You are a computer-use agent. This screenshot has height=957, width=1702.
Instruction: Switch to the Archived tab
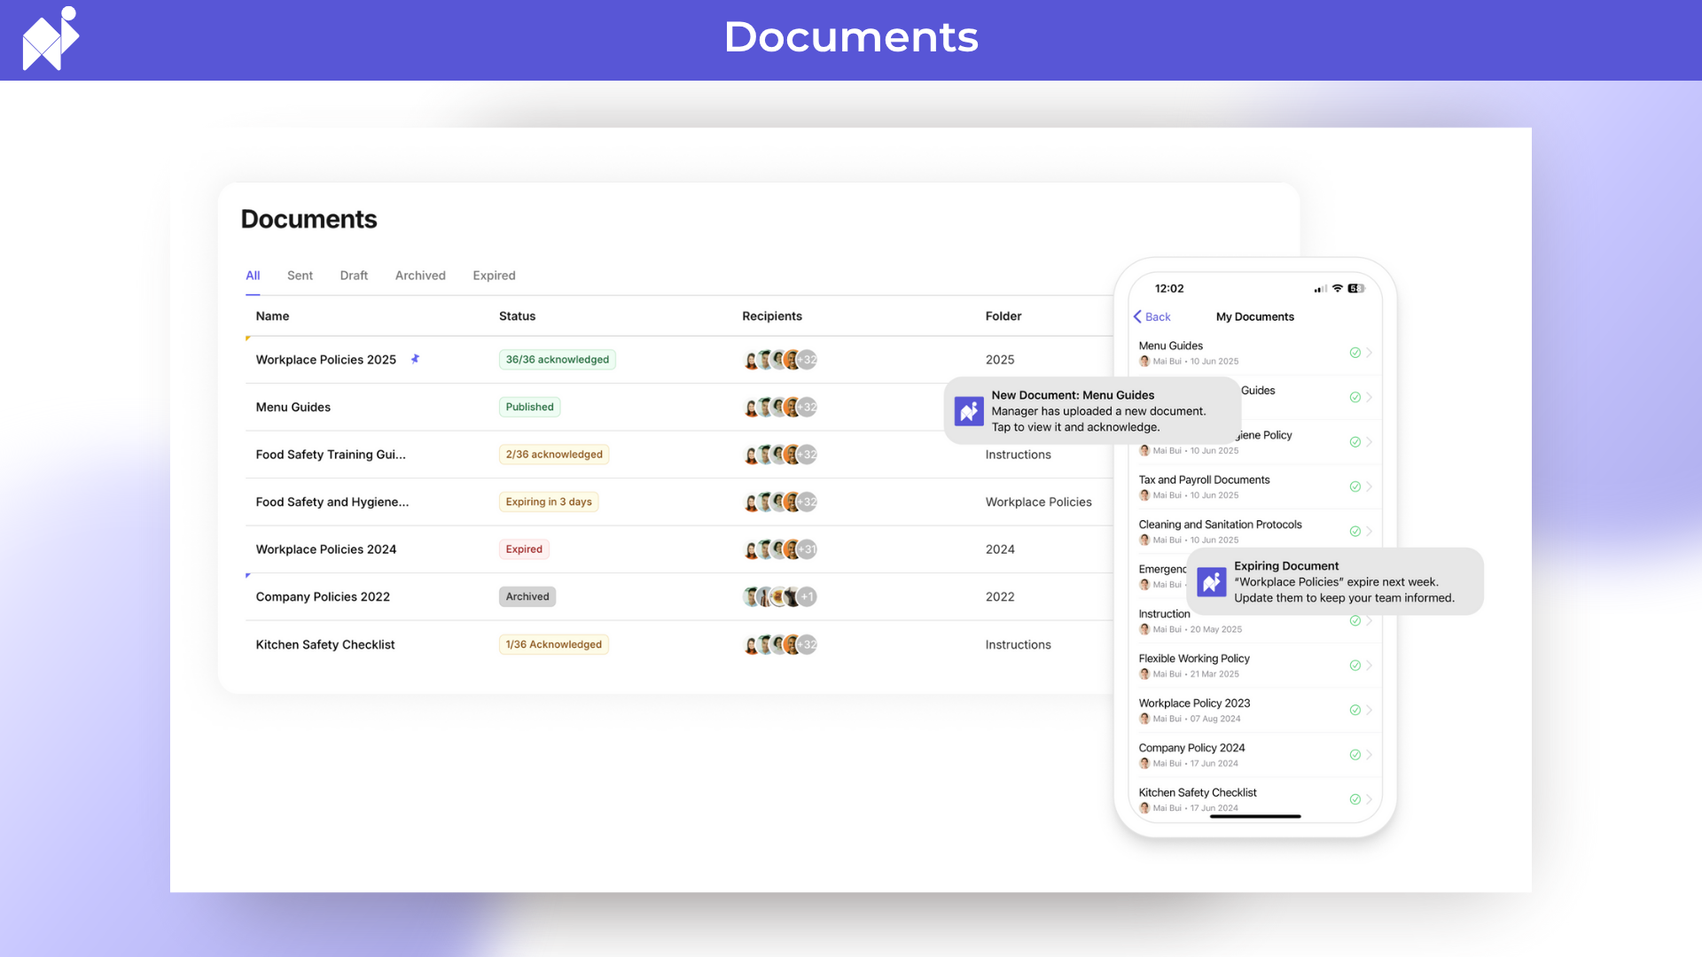(x=420, y=276)
